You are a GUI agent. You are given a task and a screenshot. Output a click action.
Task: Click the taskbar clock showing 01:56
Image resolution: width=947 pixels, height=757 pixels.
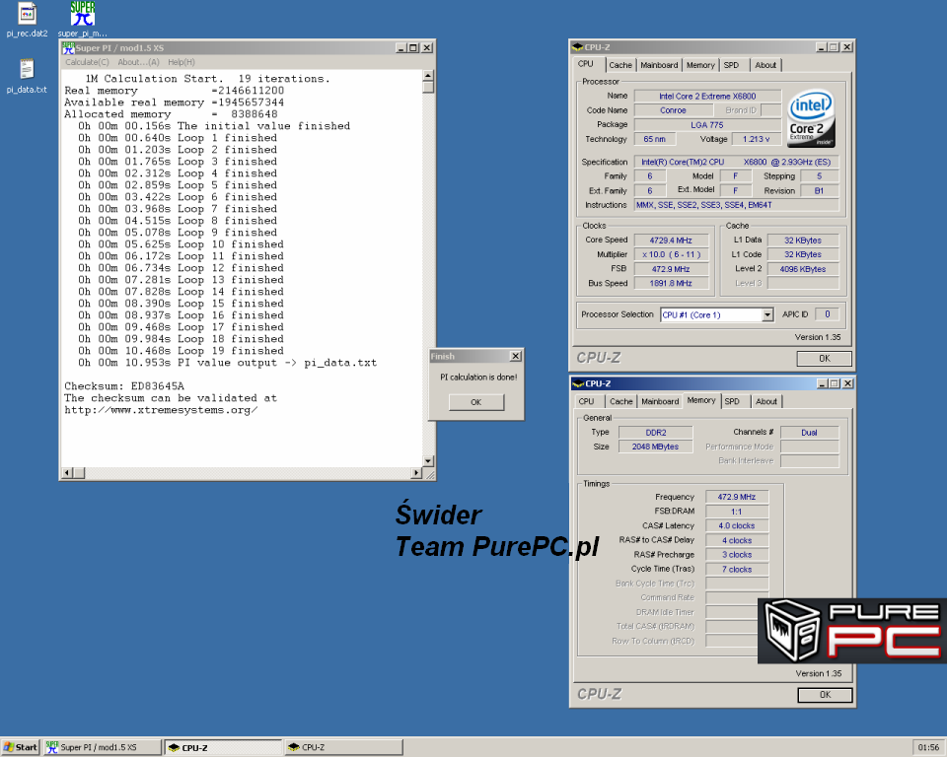click(928, 747)
